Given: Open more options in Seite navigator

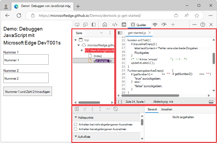Looking at the screenshot, I should click(x=110, y=33).
